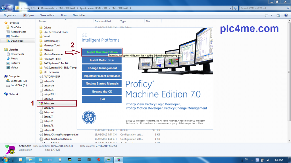Select Setup_MachineEdition.ini file
291x163 pixels.
[x=58, y=139]
